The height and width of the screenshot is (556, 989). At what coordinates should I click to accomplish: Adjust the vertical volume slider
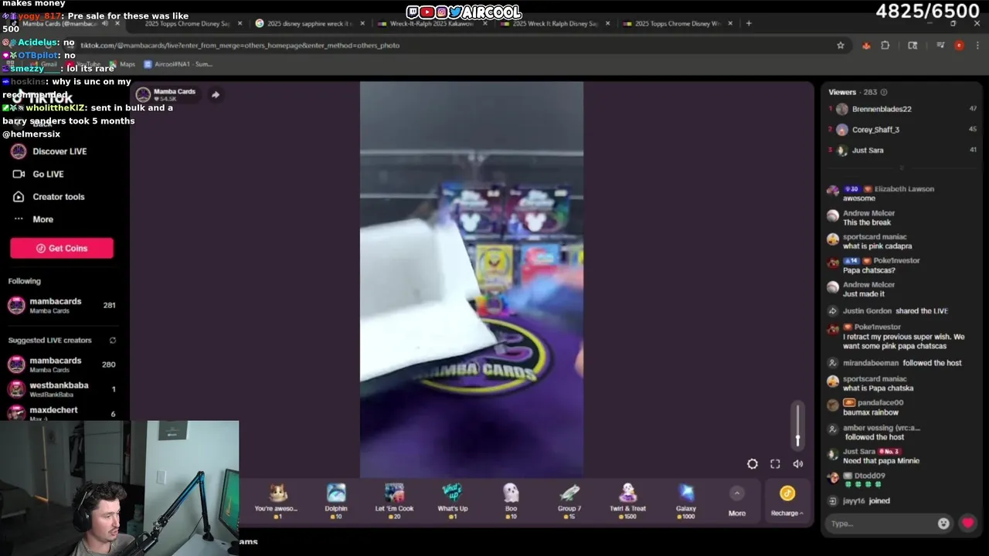click(798, 425)
